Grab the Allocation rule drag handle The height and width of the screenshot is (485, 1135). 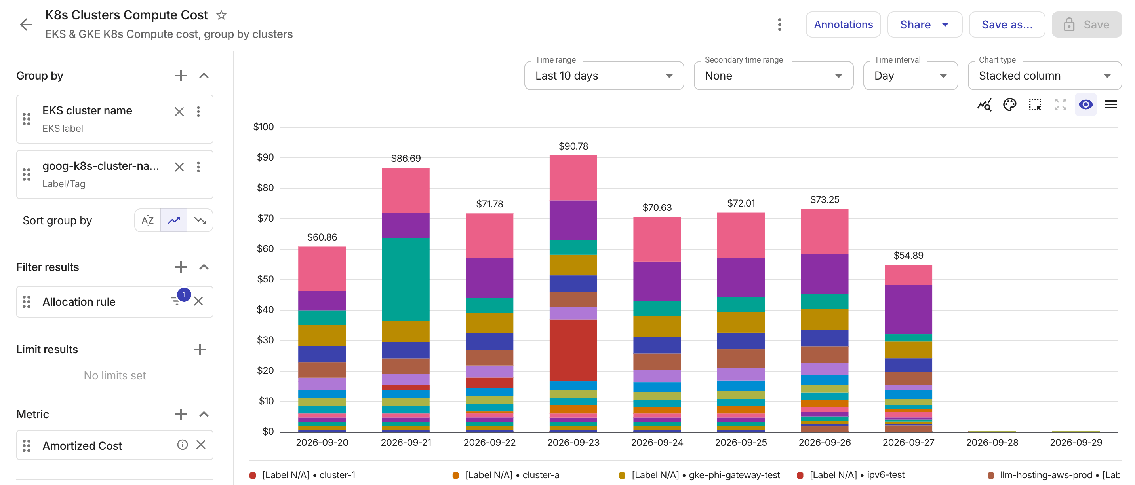(x=27, y=302)
